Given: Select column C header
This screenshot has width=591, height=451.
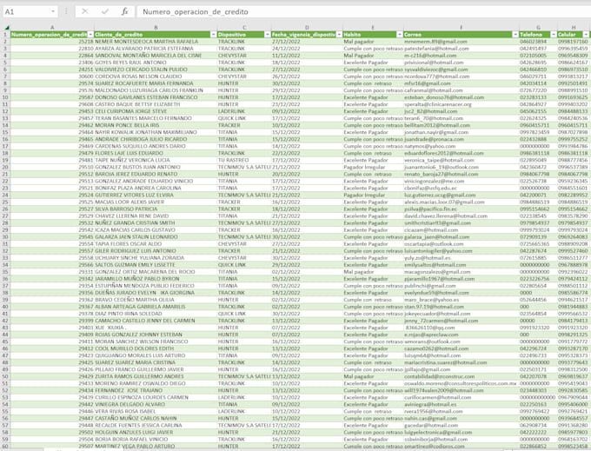Looking at the screenshot, I should (244, 28).
